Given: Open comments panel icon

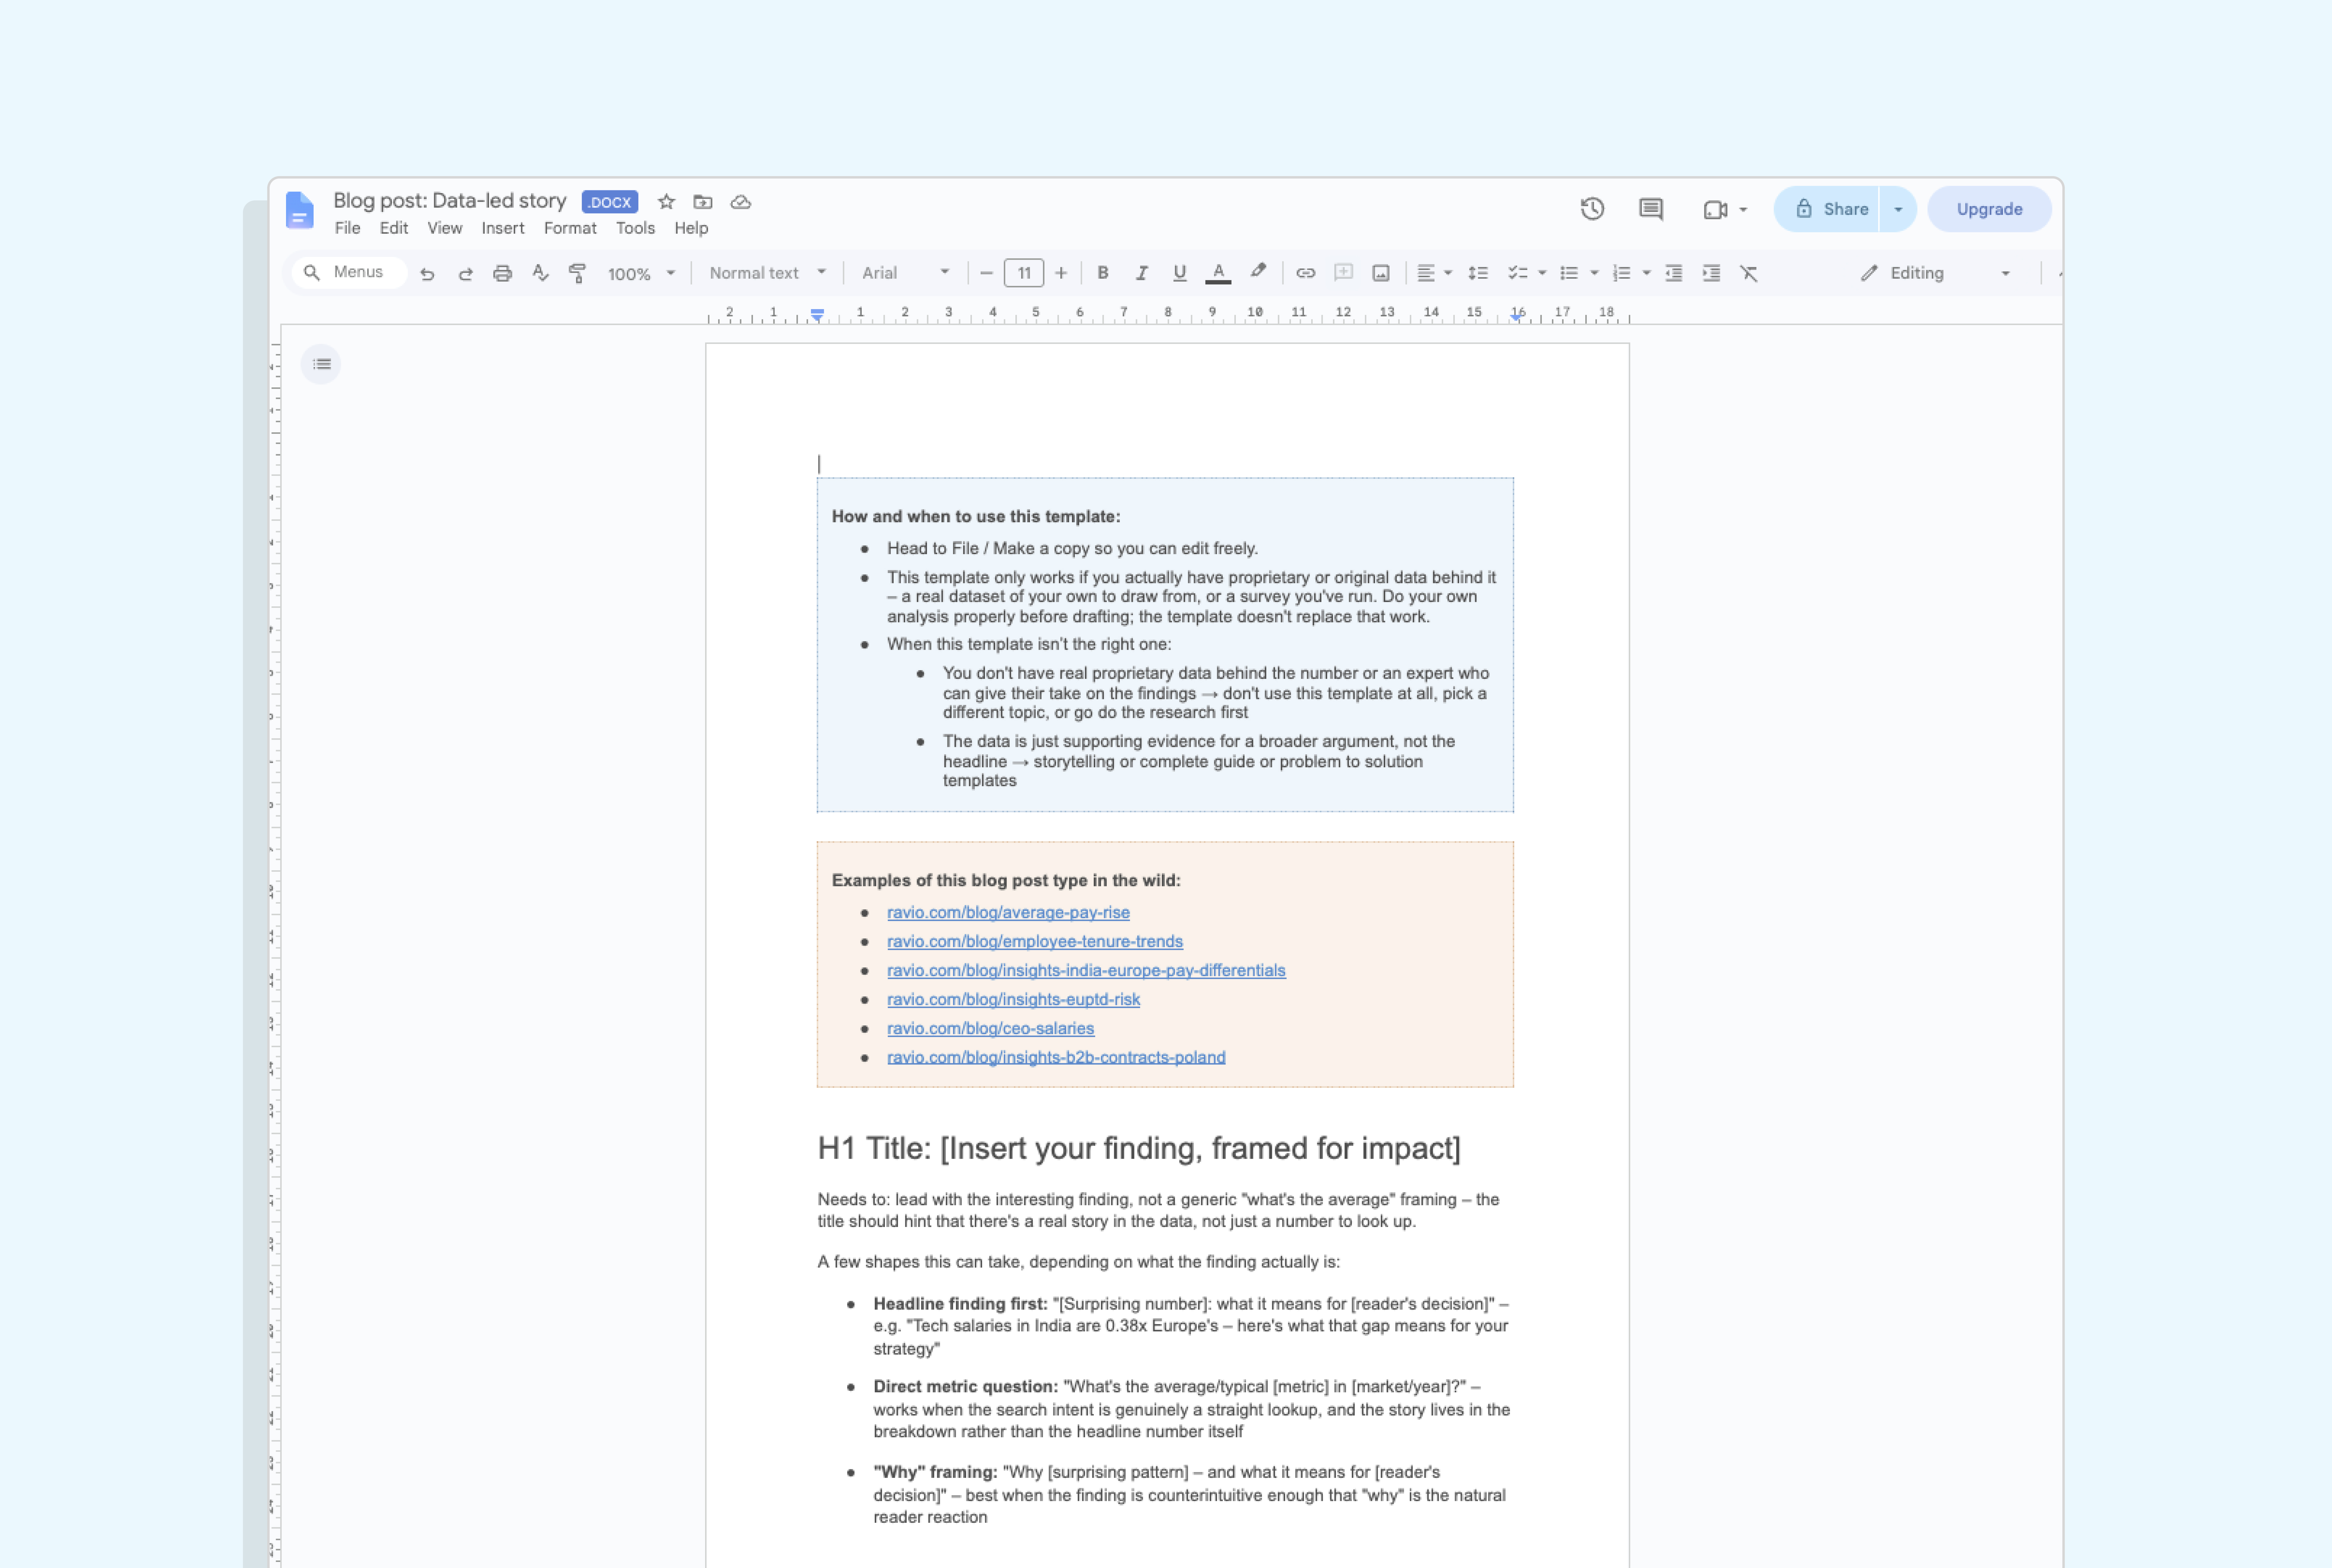Looking at the screenshot, I should pos(1651,209).
